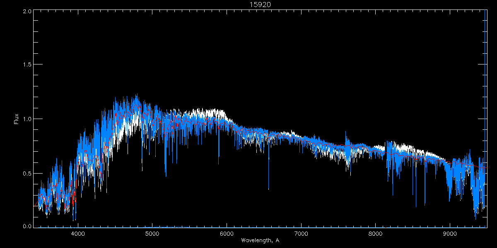This screenshot has width=497, height=248.
Task: Select the 8000 x-axis tick label
Action: pos(376,233)
